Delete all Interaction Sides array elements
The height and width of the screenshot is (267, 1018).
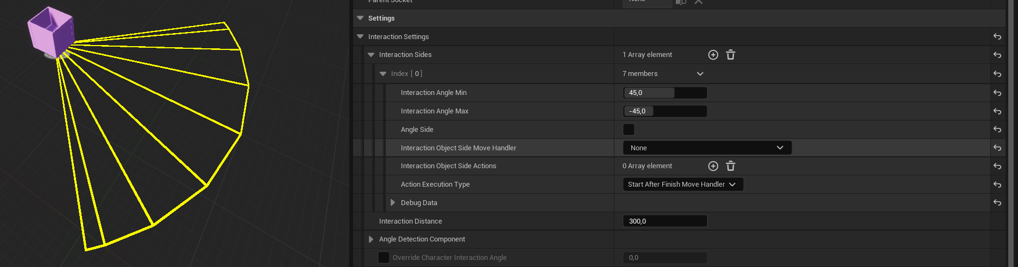pyautogui.click(x=731, y=55)
